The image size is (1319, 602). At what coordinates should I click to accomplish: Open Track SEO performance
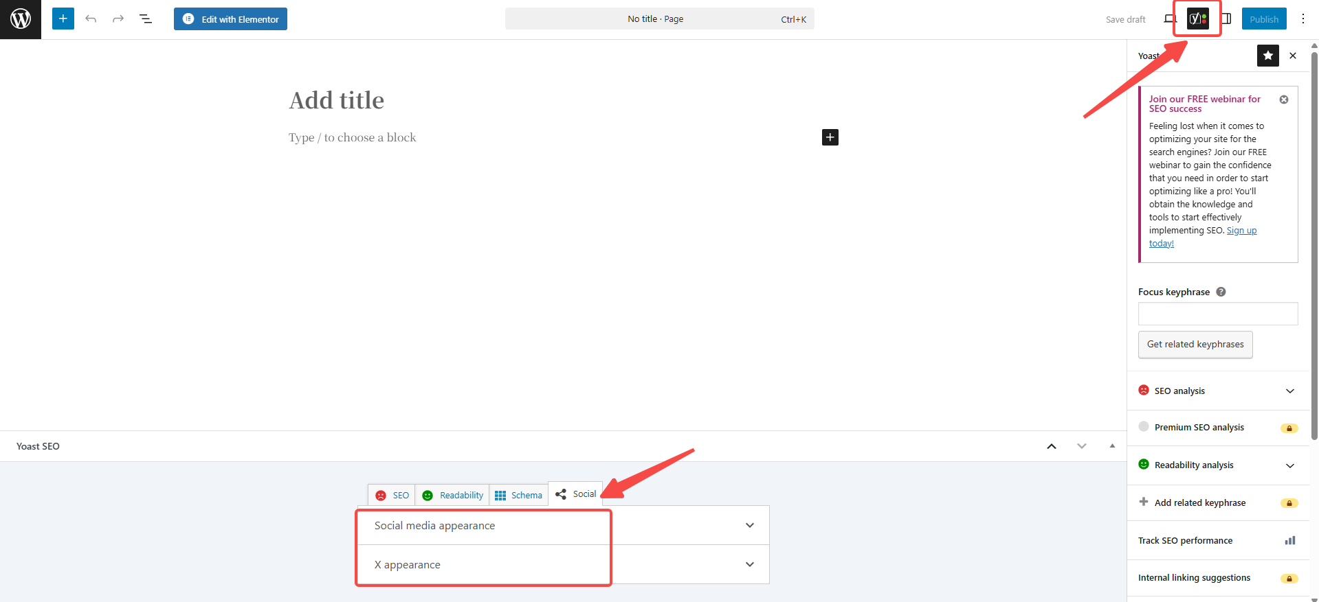(1218, 540)
